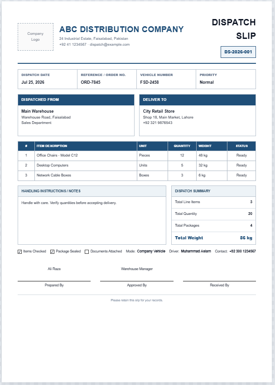Click the quantity 12 for Office Chairs
275x385 pixels.
(182, 156)
